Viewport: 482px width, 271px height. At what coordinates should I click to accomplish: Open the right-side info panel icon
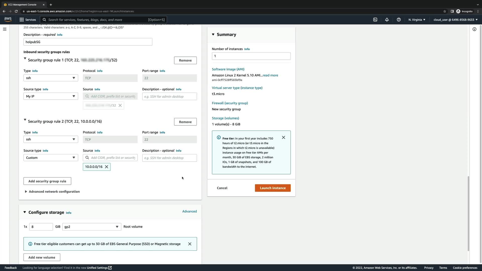click(474, 29)
